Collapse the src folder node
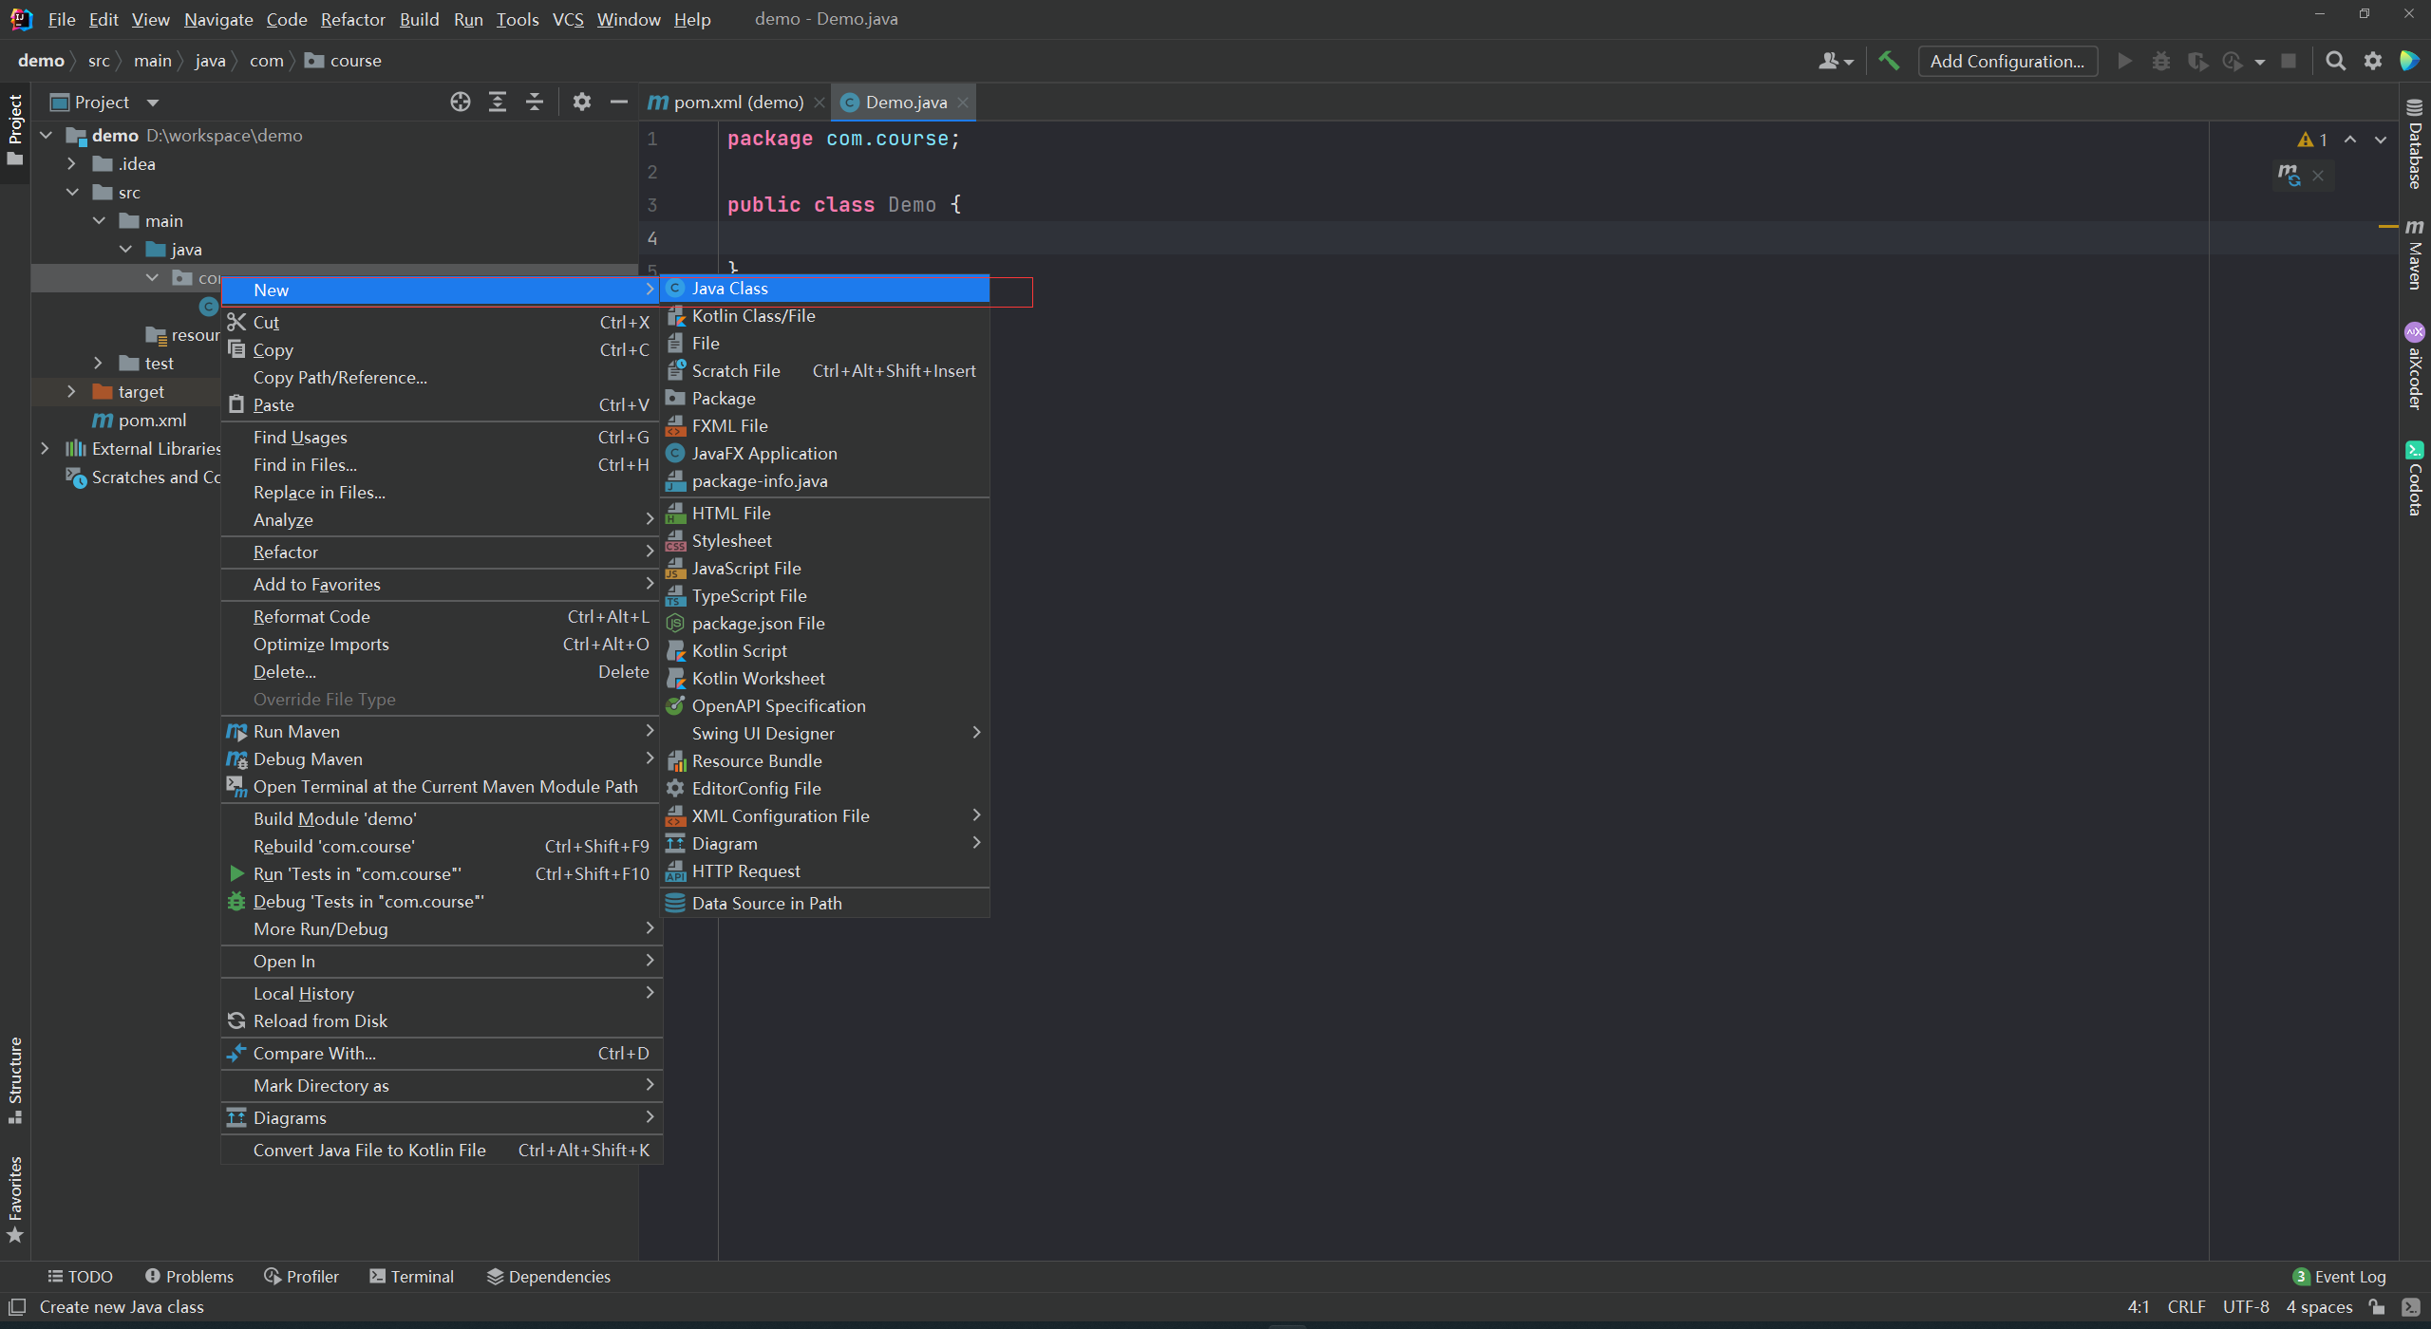The width and height of the screenshot is (2431, 1329). 73,192
